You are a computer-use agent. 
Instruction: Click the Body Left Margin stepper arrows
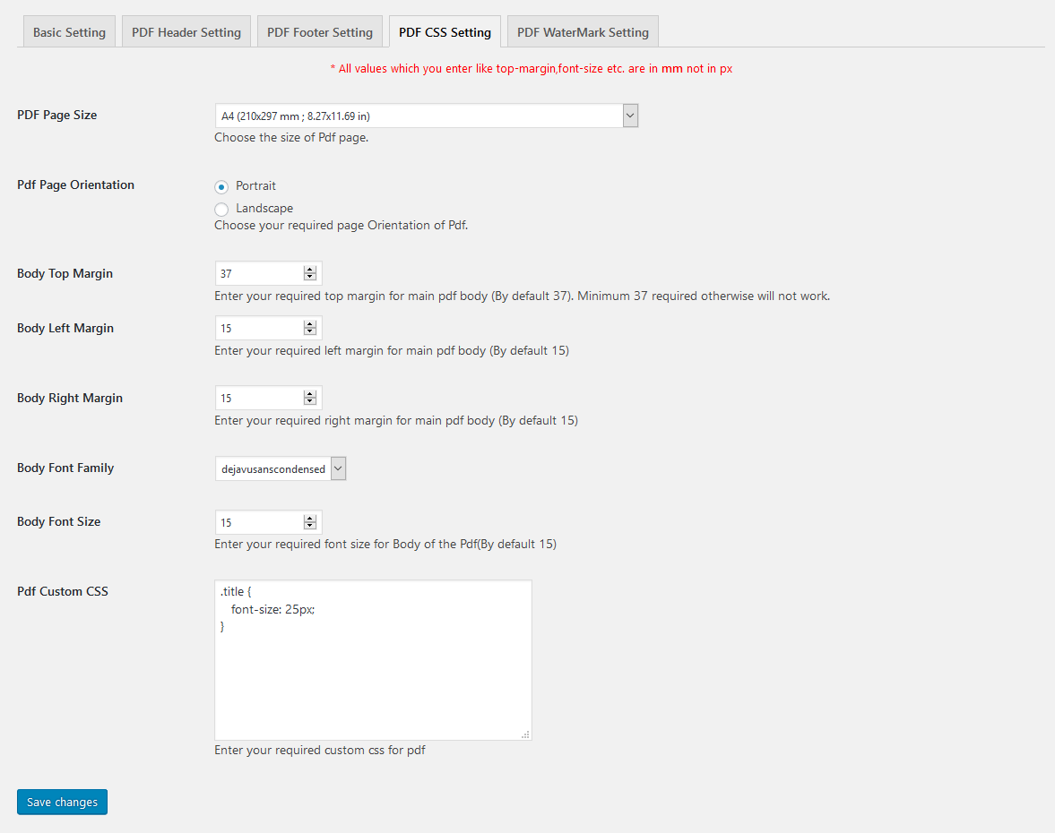[310, 329]
